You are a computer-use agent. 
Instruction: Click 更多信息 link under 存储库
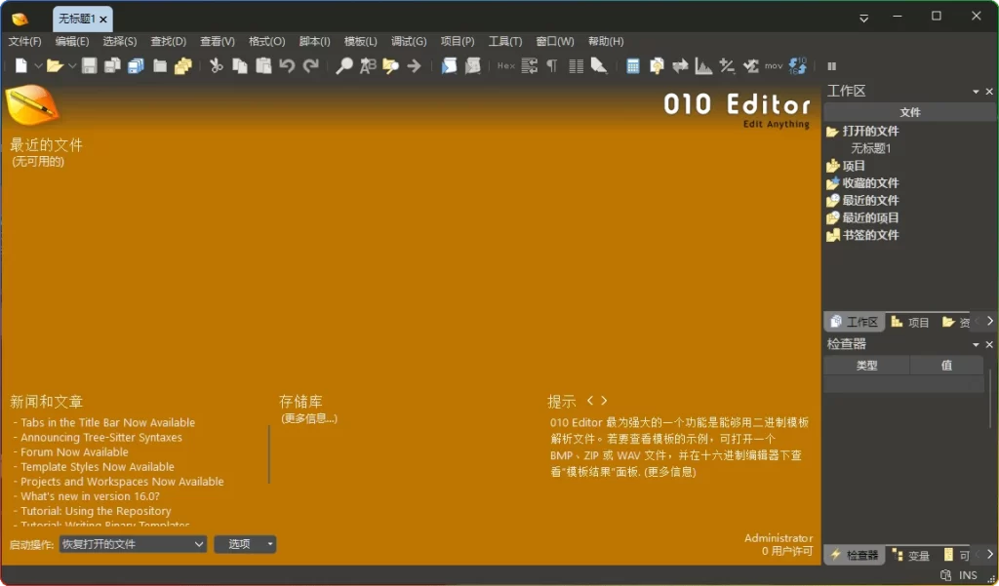[x=309, y=418]
